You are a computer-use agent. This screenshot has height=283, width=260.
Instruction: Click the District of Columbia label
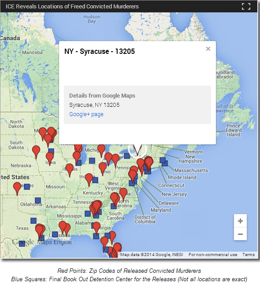point(145,219)
